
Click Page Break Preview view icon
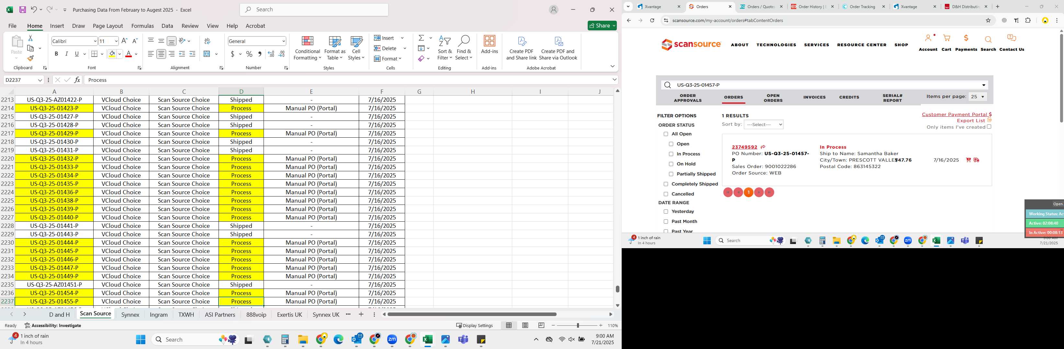coord(541,325)
